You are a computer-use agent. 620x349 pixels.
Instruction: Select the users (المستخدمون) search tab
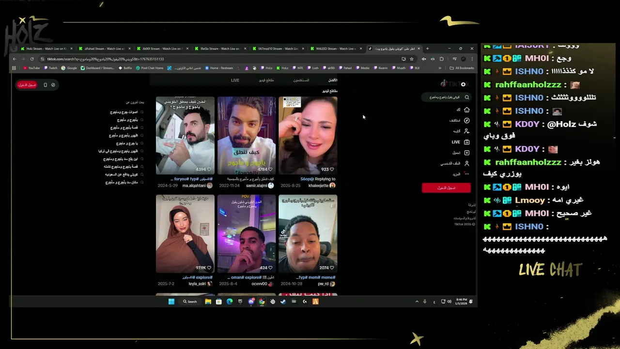301,80
